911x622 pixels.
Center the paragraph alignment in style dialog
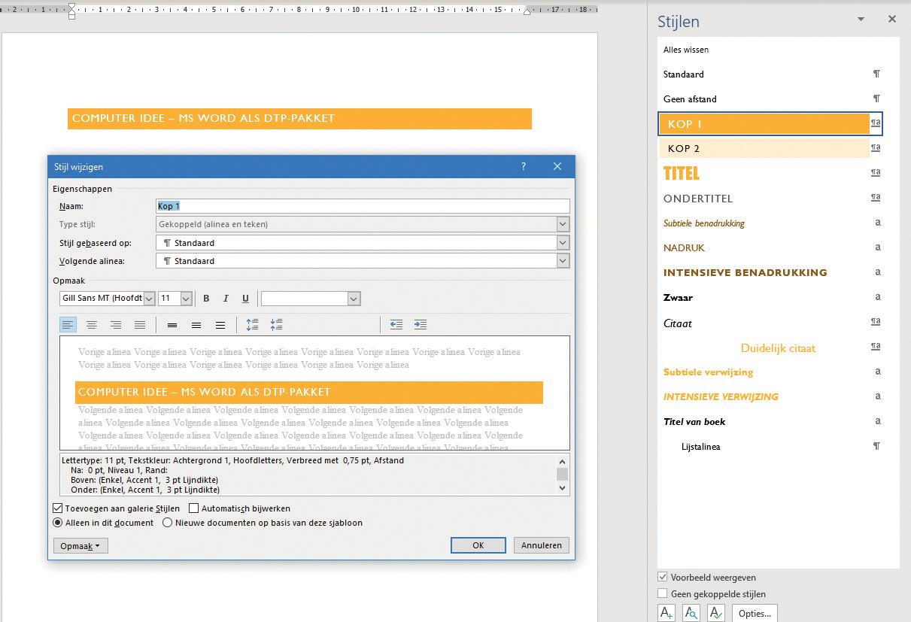click(92, 325)
